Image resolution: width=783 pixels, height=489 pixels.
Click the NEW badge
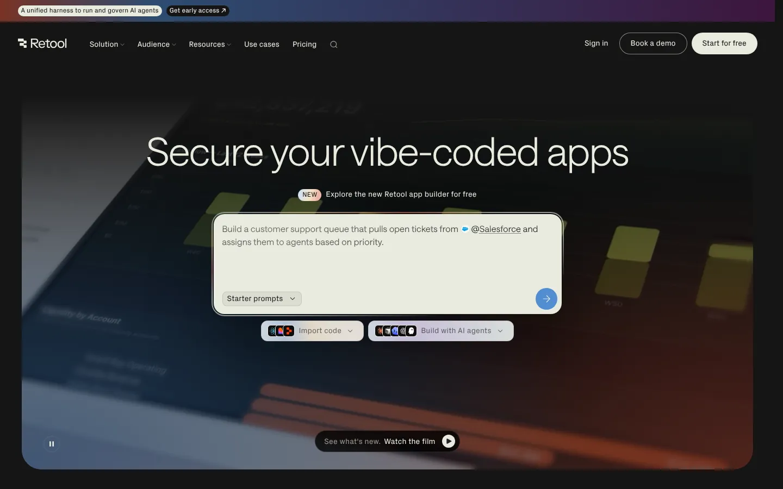(309, 195)
